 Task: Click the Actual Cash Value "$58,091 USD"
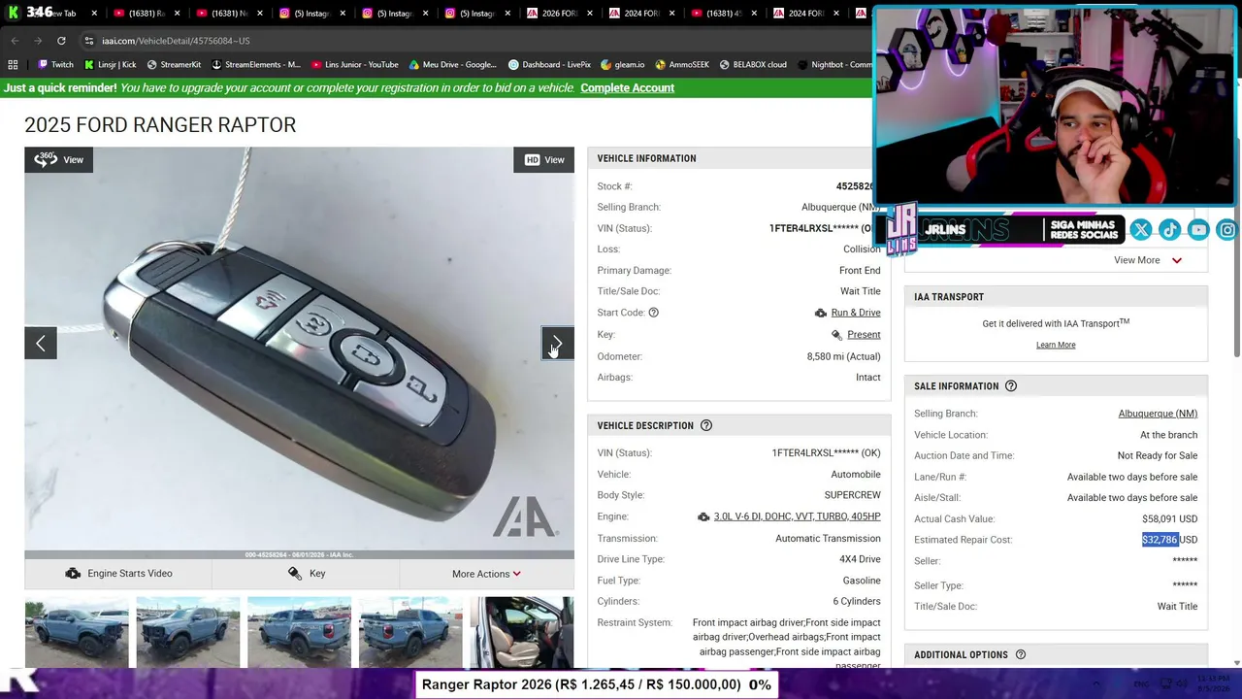pyautogui.click(x=1169, y=518)
